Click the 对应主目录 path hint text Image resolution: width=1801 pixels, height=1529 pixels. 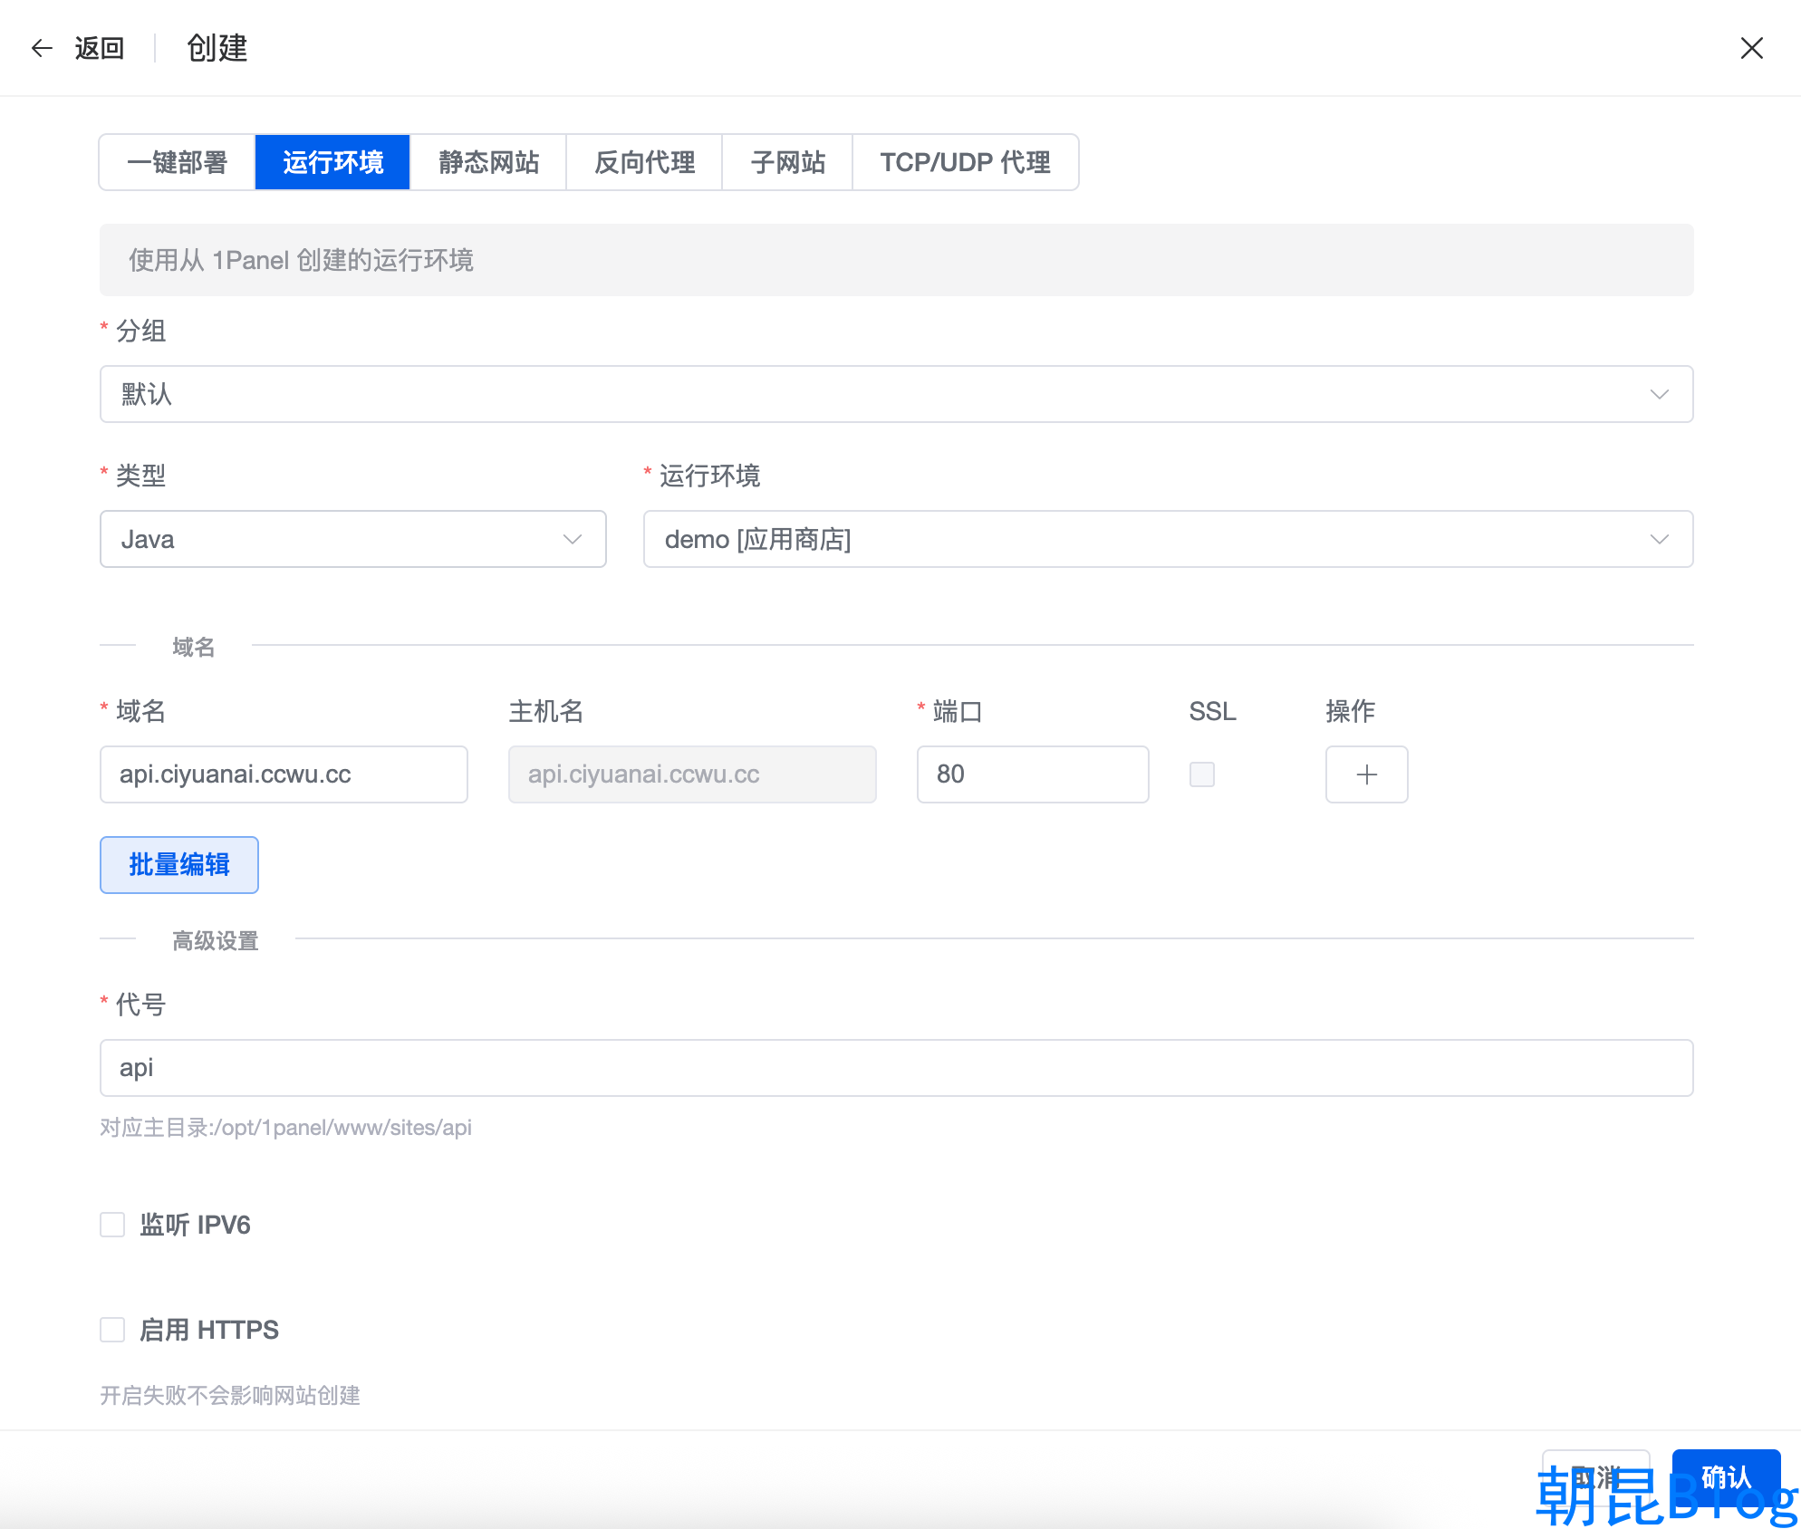pyautogui.click(x=285, y=1128)
